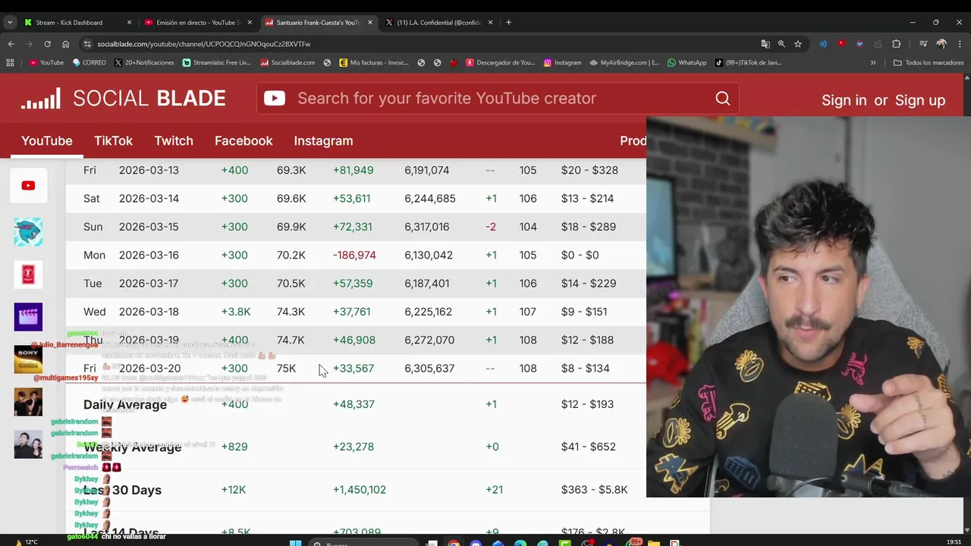This screenshot has width=971, height=546.
Task: Switch to the Emisión en directo YouTube tab
Action: (197, 23)
